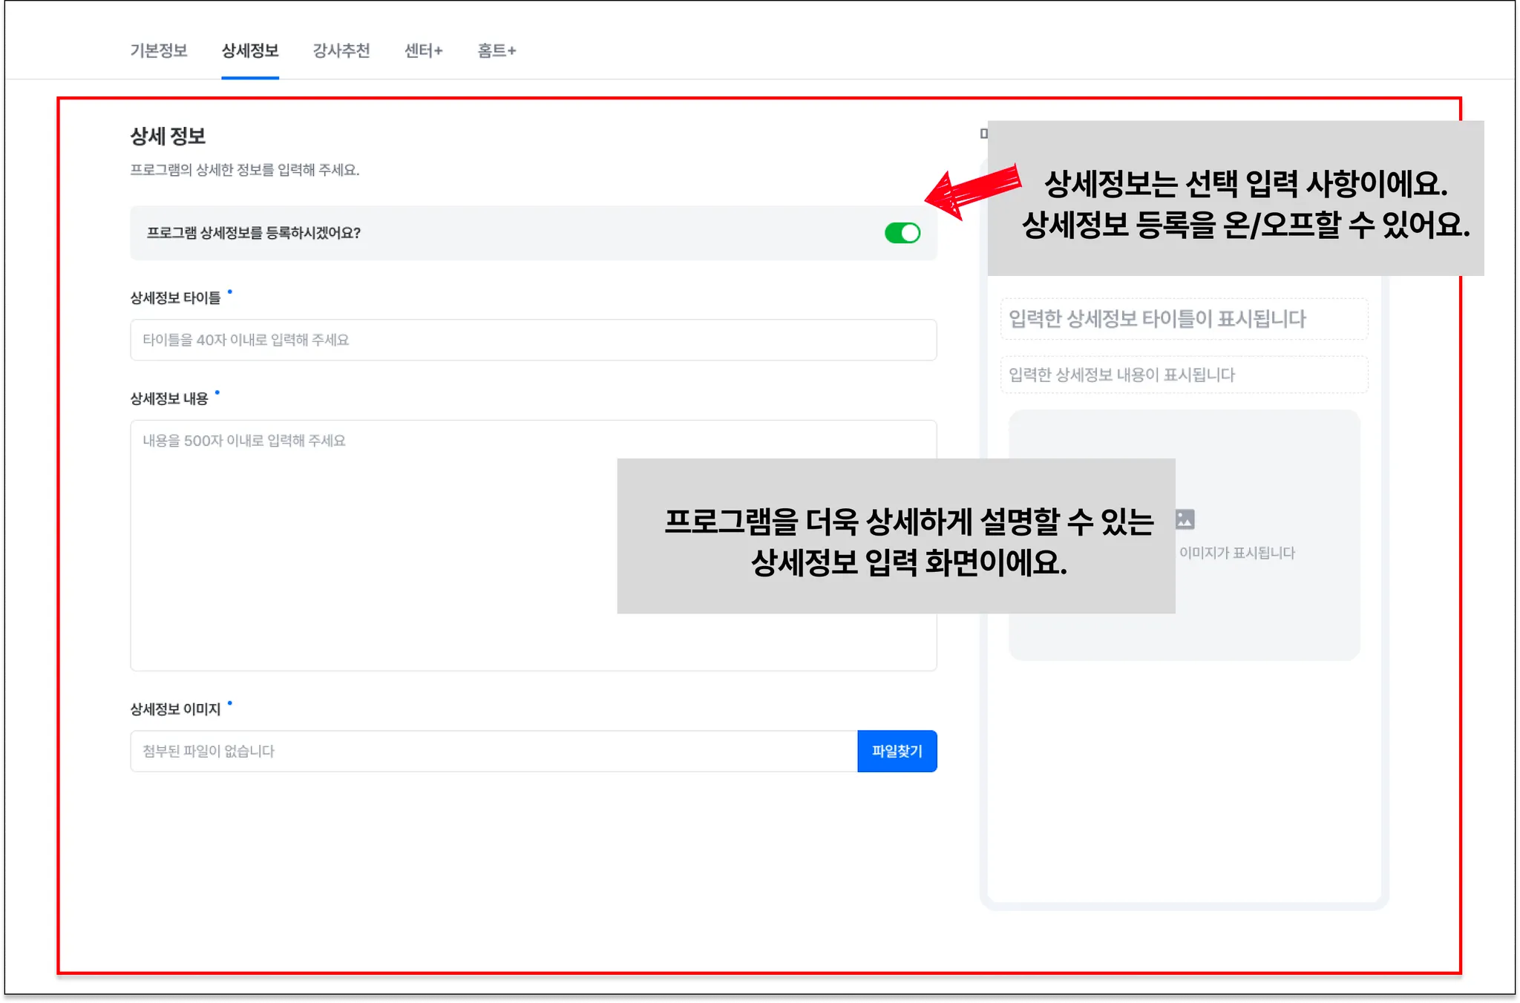
Task: Click the 프로그램 상세정보를 등록하시겠어요? question text
Action: (x=254, y=233)
